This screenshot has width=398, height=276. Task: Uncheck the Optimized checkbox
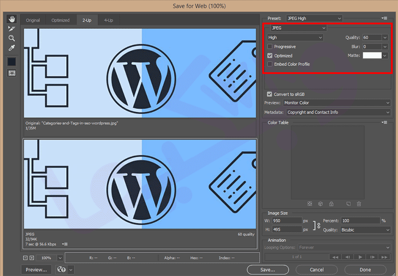tap(270, 55)
